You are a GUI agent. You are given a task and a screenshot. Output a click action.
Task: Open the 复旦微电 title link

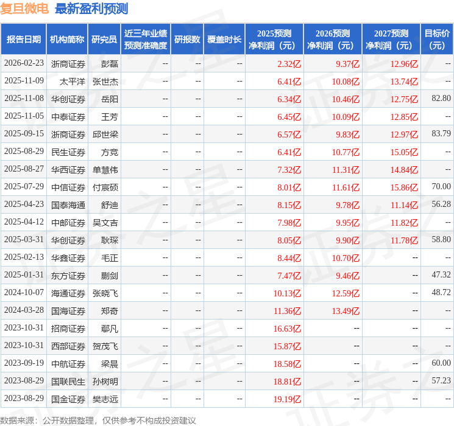click(24, 9)
